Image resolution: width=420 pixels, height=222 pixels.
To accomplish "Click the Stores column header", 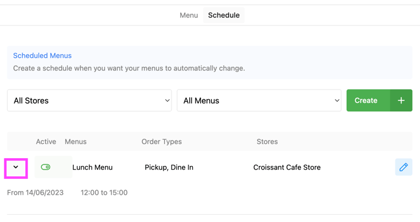I will (x=267, y=142).
